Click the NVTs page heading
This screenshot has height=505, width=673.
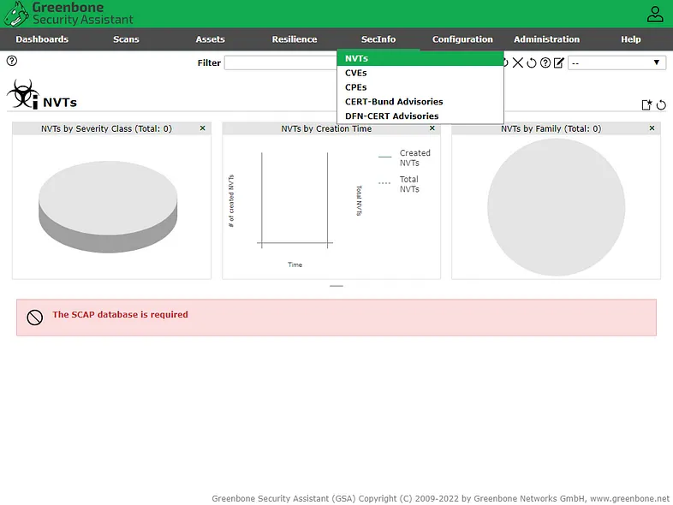[x=60, y=103]
